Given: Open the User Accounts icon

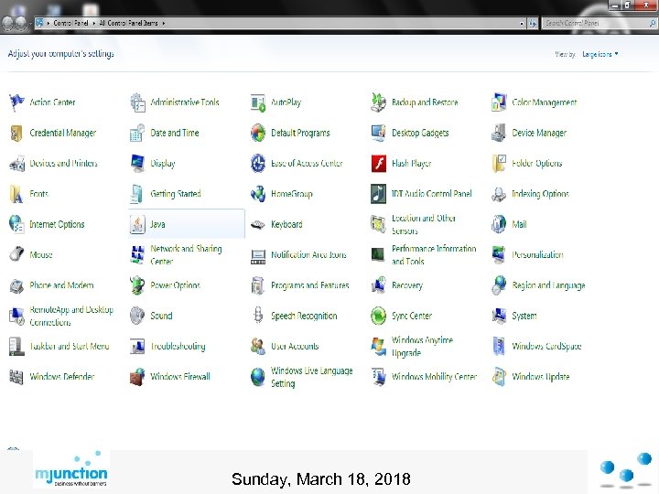Looking at the screenshot, I should click(258, 346).
